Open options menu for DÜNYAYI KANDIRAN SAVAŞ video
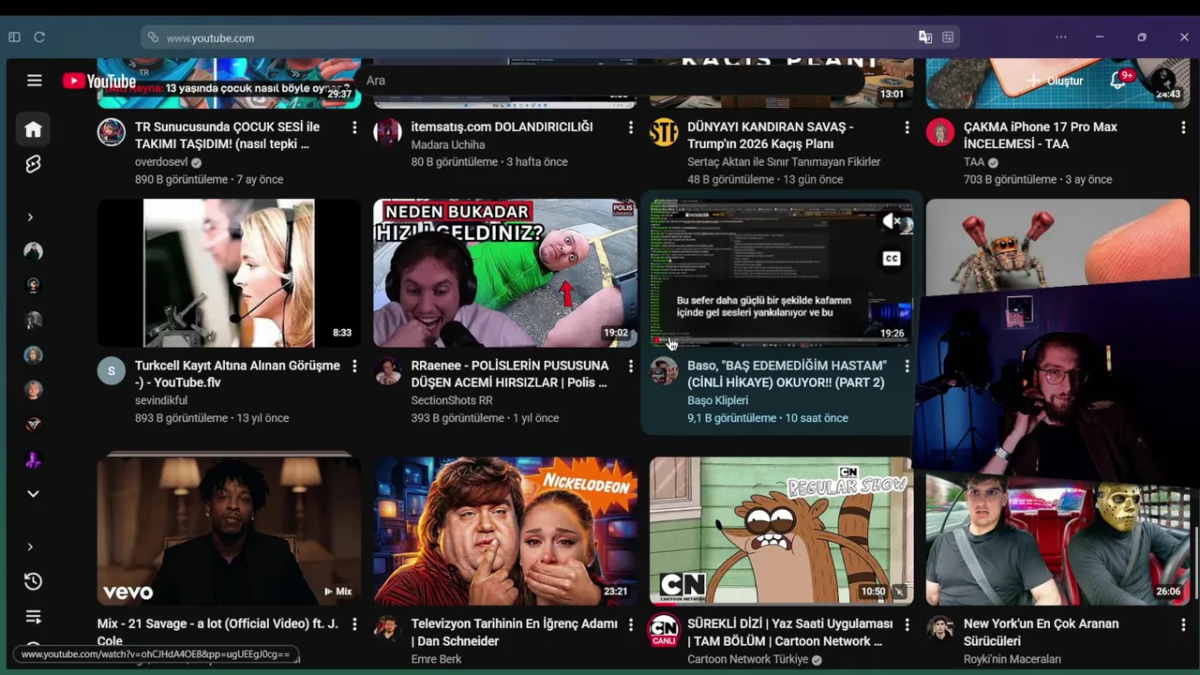 tap(907, 127)
